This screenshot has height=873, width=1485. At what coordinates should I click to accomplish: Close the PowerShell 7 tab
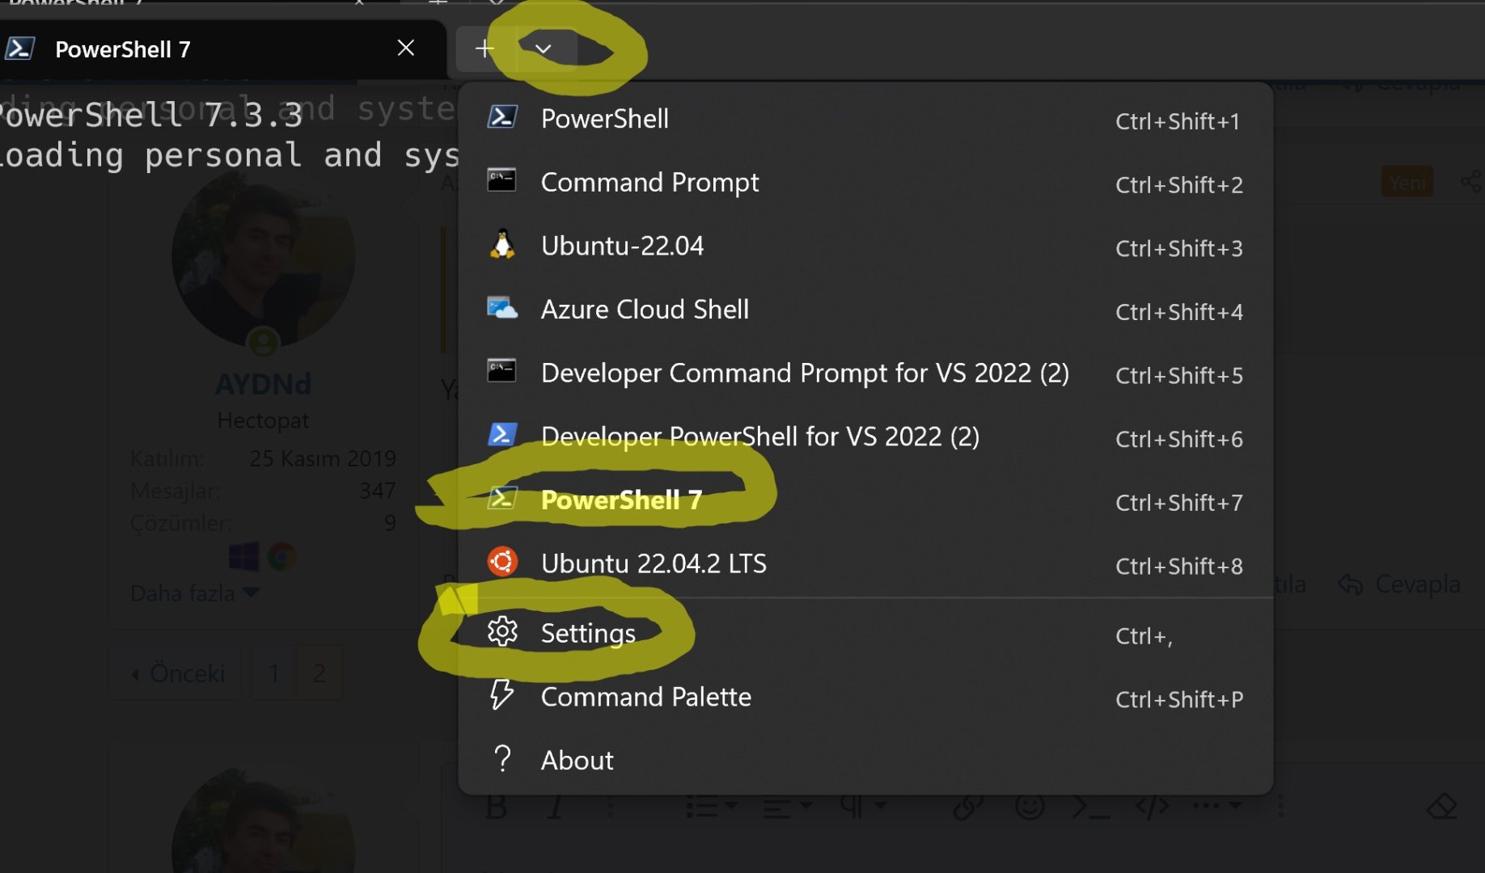pos(406,48)
